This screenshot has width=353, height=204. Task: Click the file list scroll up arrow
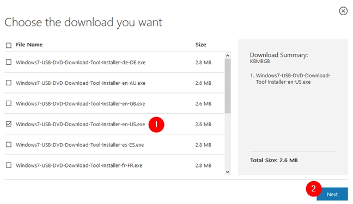pos(228,55)
